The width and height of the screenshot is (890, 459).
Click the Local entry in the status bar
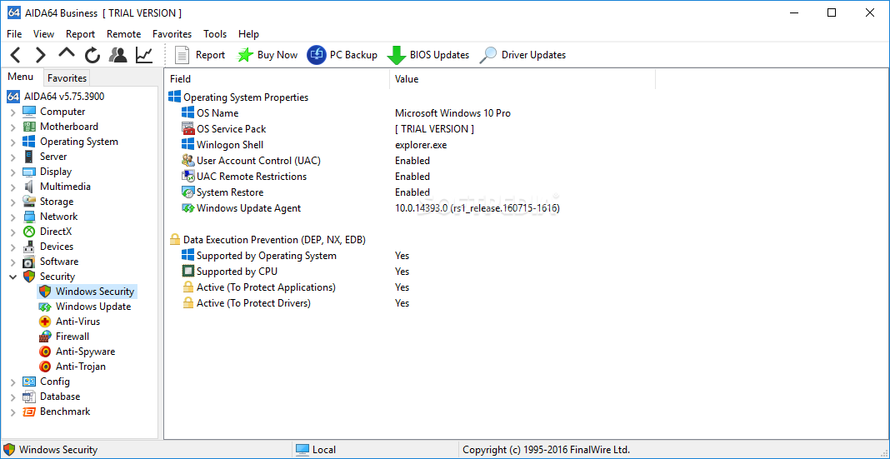[x=323, y=450]
